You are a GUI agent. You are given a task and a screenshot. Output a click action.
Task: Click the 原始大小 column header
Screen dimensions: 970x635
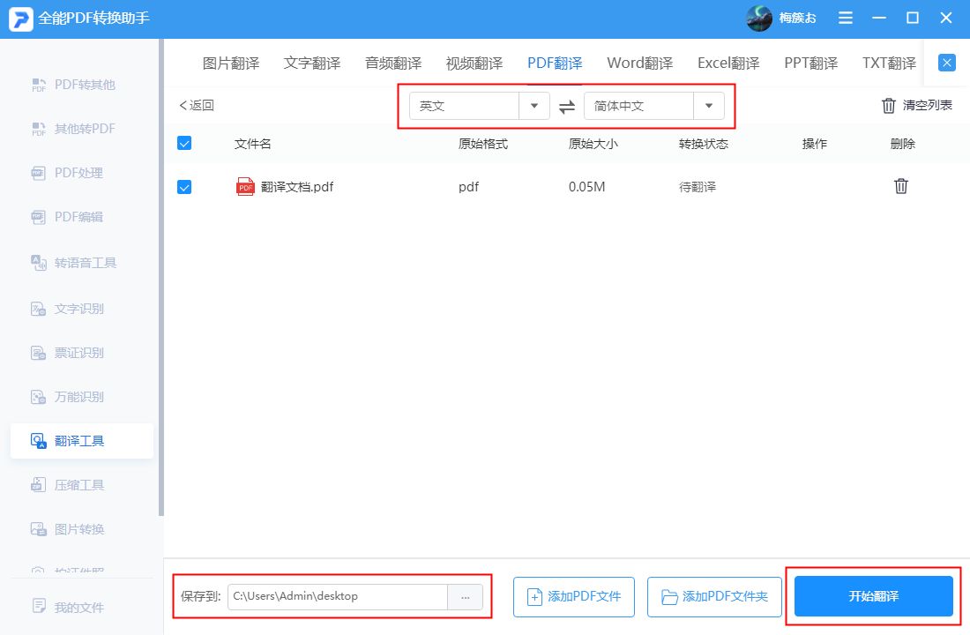coord(593,144)
